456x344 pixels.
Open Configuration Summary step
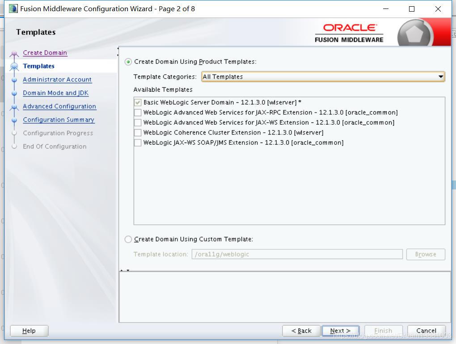click(x=59, y=119)
